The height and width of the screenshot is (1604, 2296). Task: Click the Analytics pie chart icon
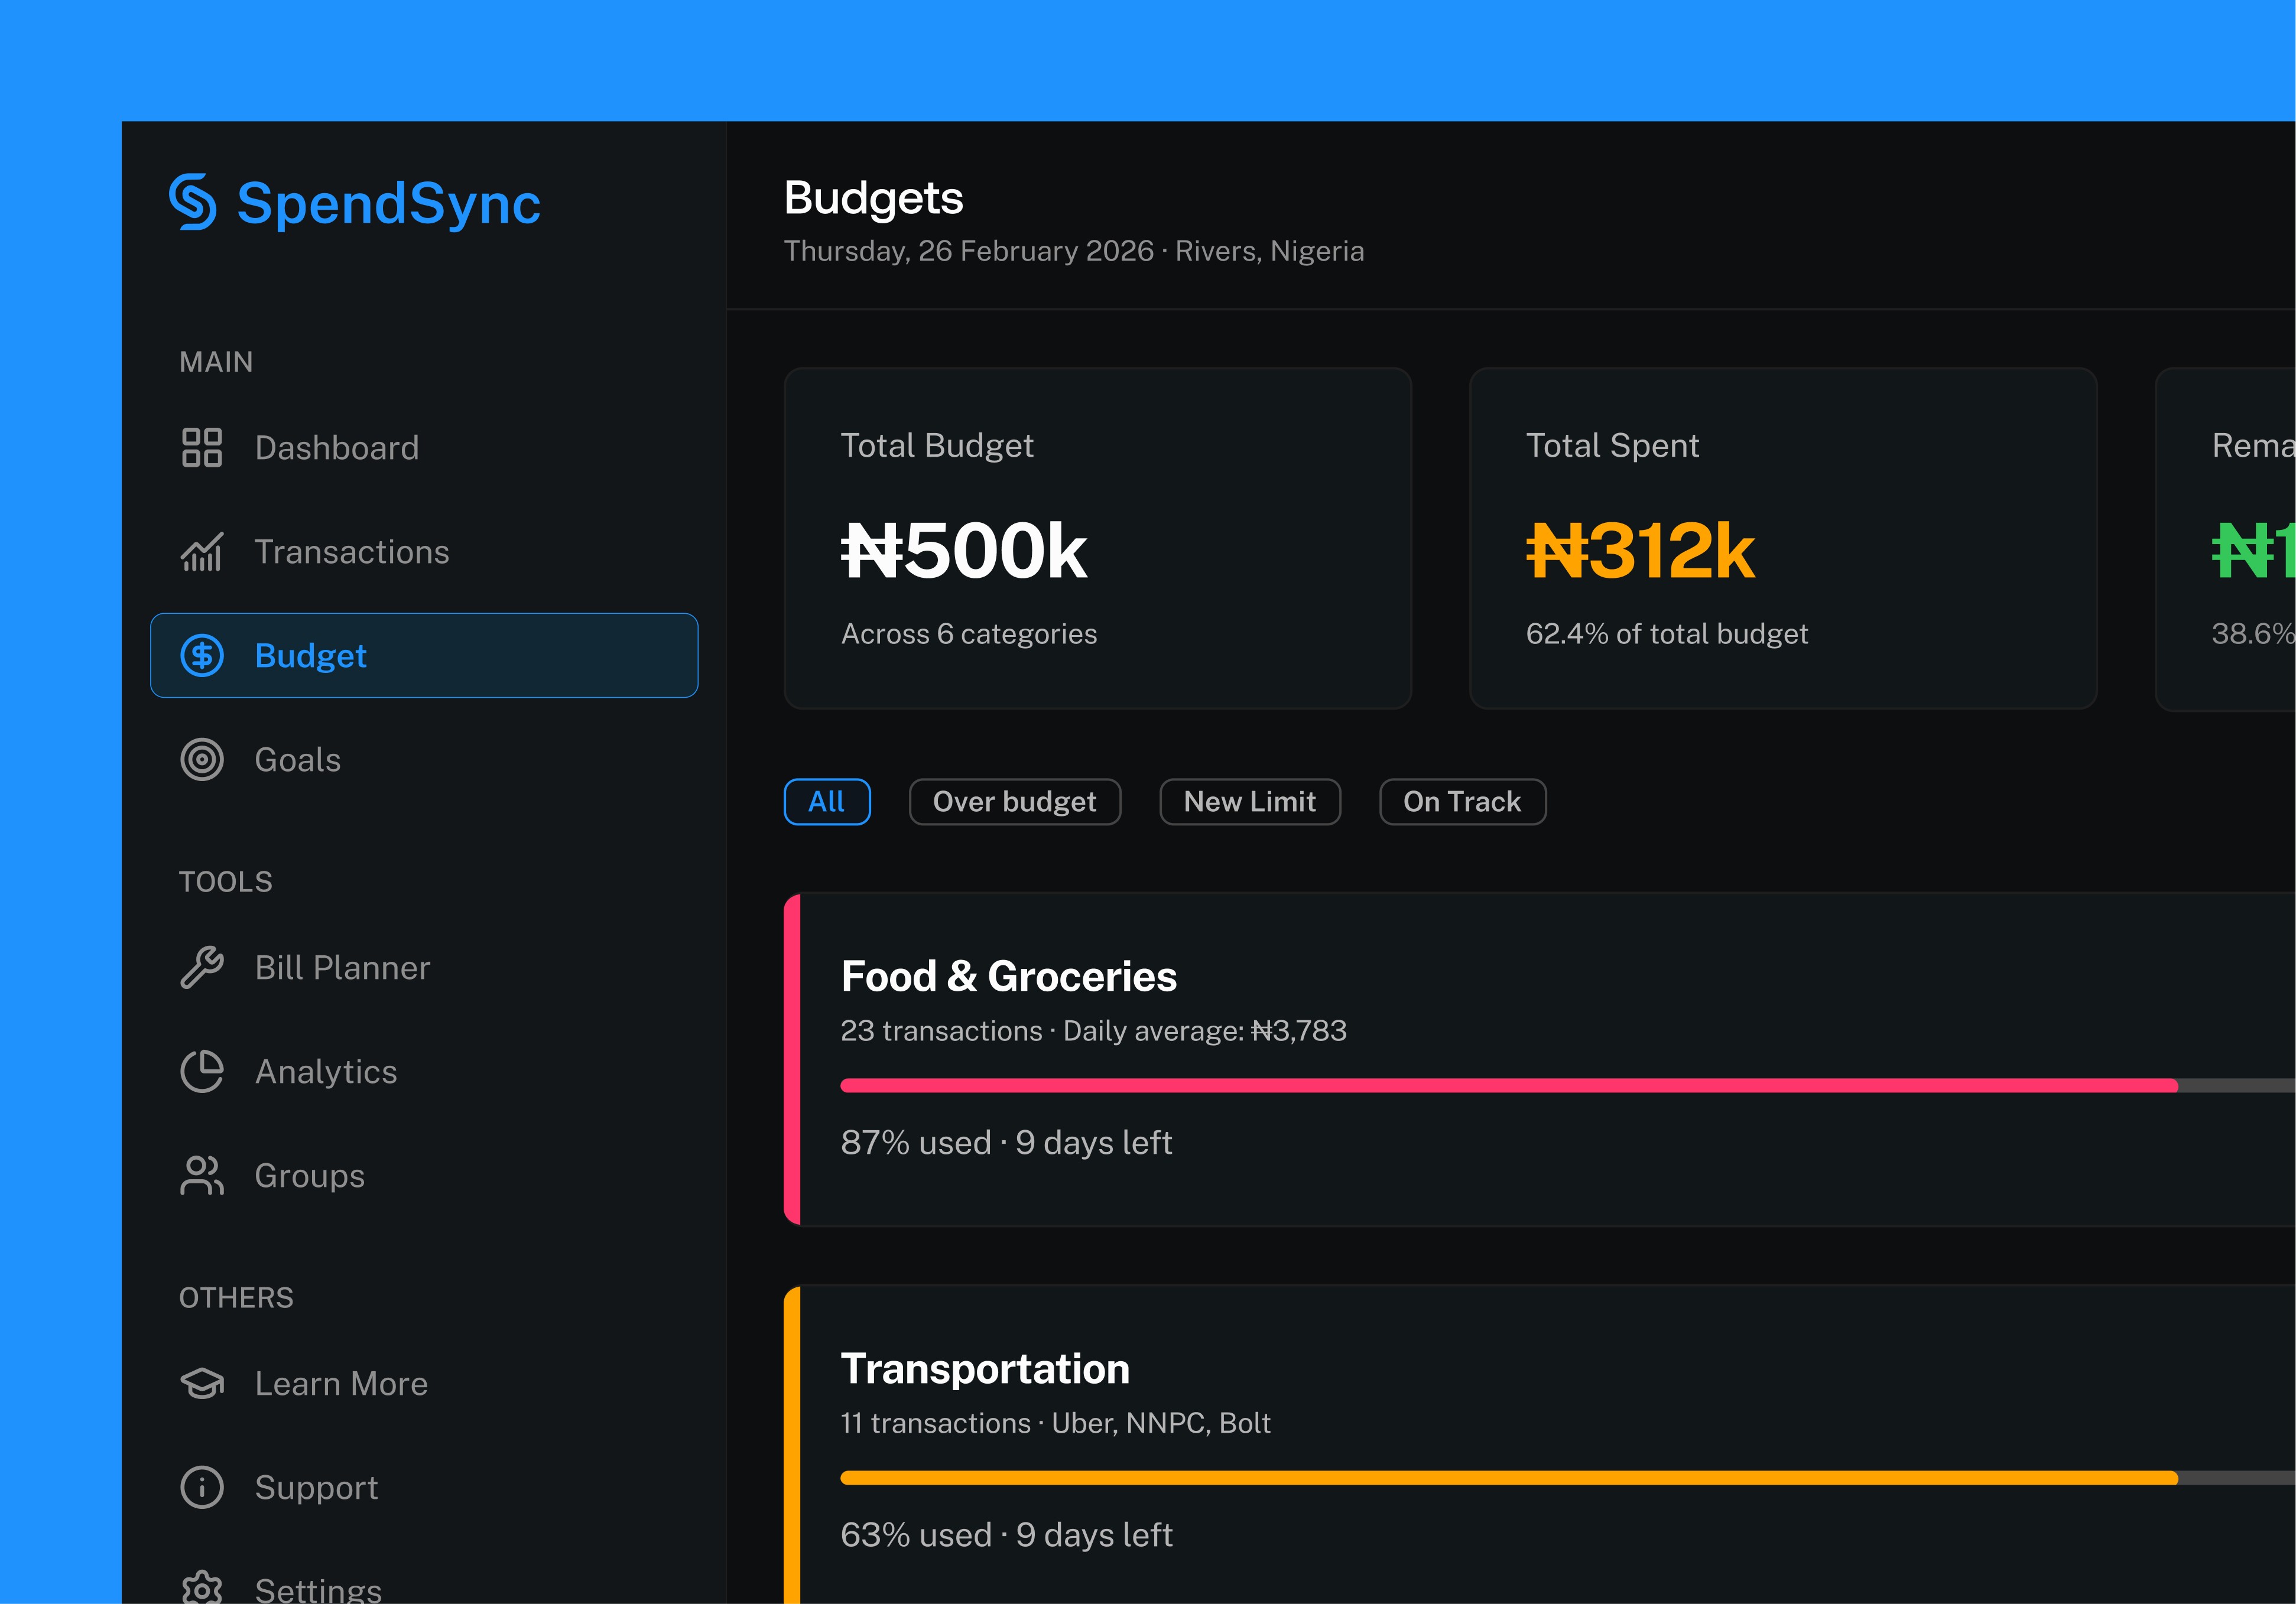click(202, 1071)
